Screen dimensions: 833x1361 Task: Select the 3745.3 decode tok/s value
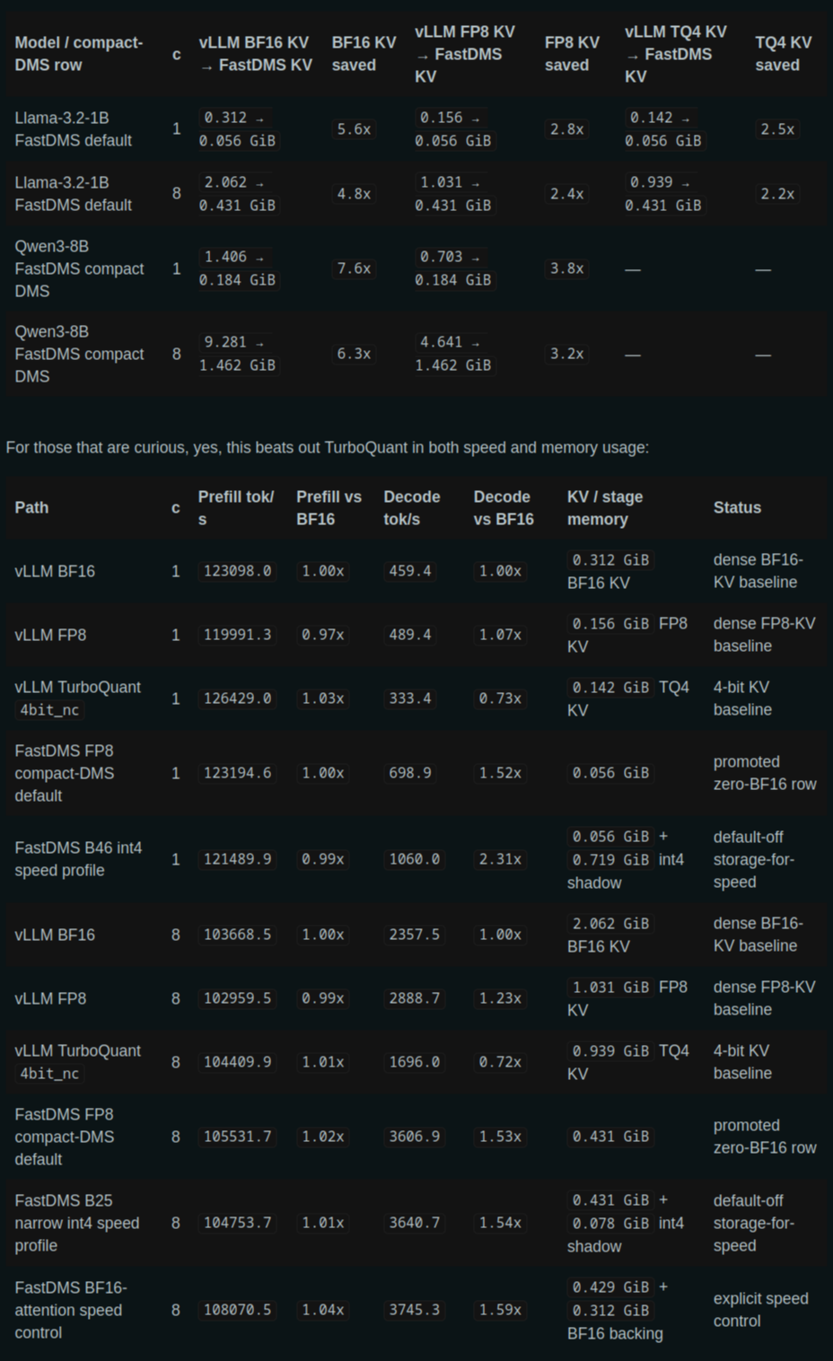coord(414,1310)
